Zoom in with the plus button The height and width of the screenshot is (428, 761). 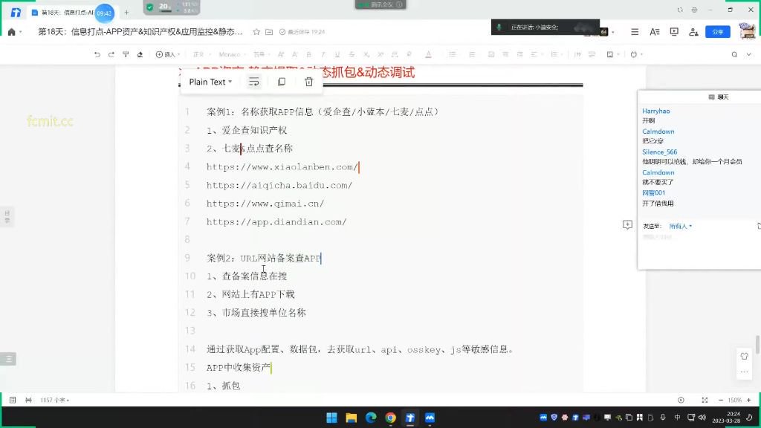tap(749, 400)
